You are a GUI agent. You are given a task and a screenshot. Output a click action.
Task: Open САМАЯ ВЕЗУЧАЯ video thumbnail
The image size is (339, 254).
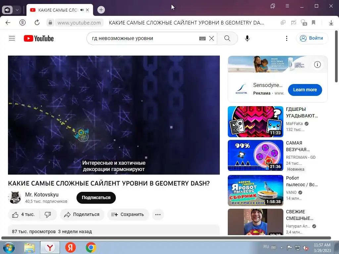[x=256, y=155]
